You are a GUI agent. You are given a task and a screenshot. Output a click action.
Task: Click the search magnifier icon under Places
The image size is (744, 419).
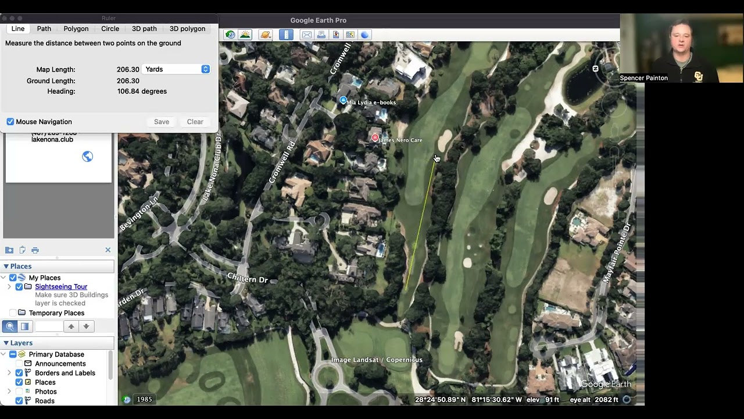10,326
